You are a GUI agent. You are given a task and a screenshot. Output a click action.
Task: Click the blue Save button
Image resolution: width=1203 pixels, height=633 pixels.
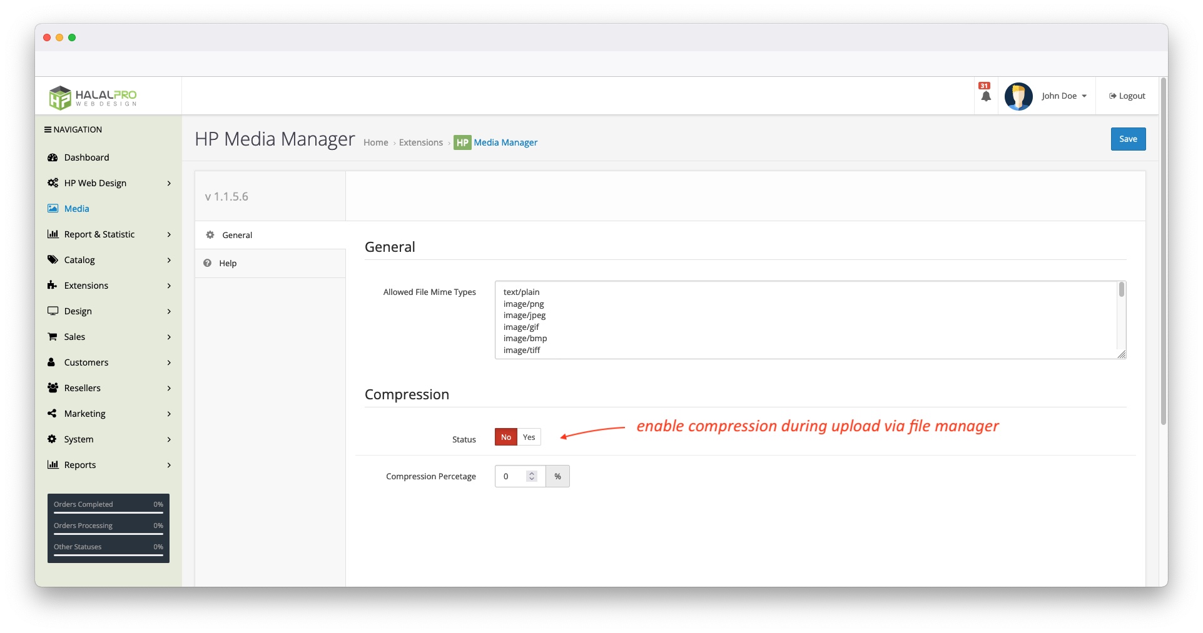point(1127,139)
